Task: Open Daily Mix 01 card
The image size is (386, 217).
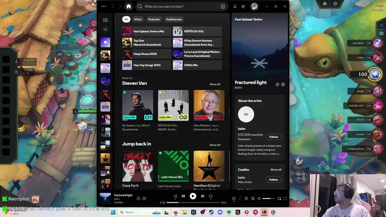Action: 138,111
